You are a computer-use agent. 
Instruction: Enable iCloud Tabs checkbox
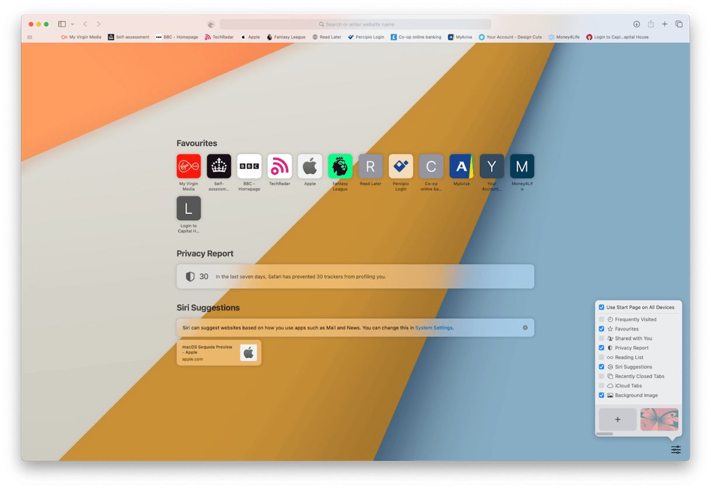click(x=602, y=385)
